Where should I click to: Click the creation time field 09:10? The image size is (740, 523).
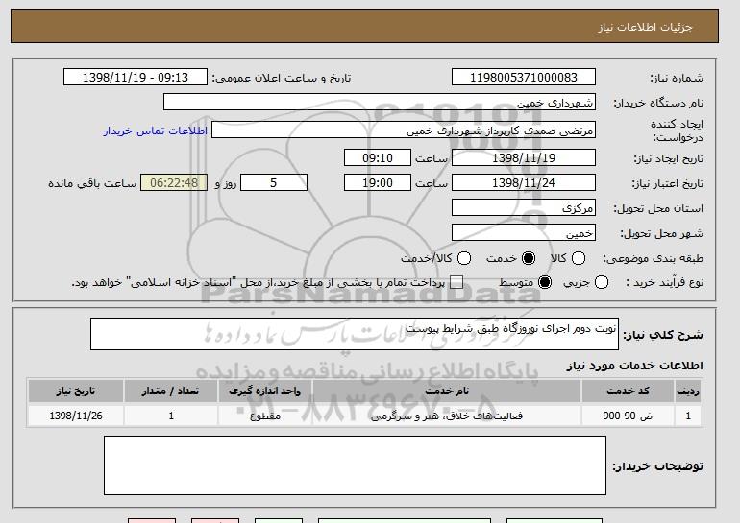pyautogui.click(x=378, y=157)
